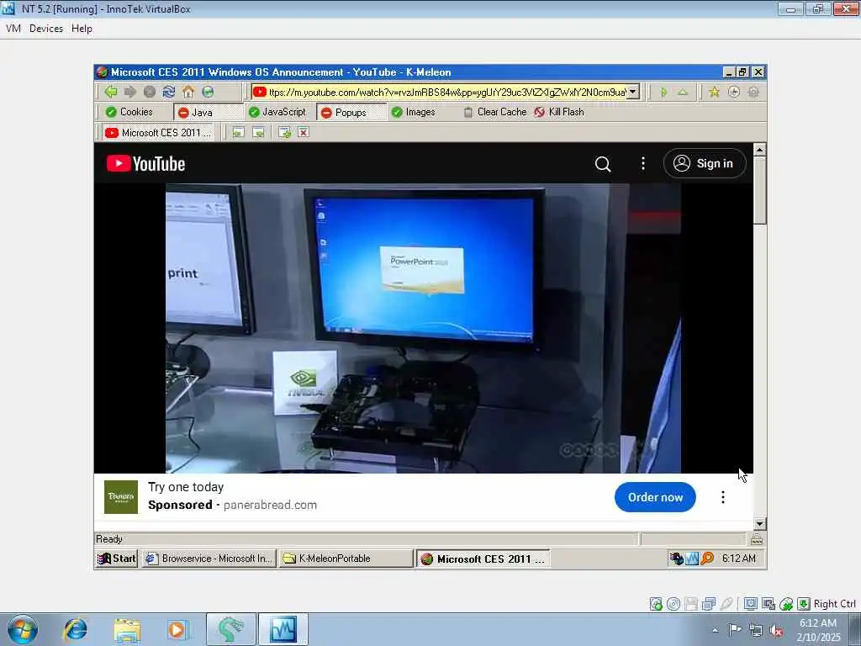Click the blue graph tray icon in the guest taskbar
Screen dimensions: 861x646
692,559
